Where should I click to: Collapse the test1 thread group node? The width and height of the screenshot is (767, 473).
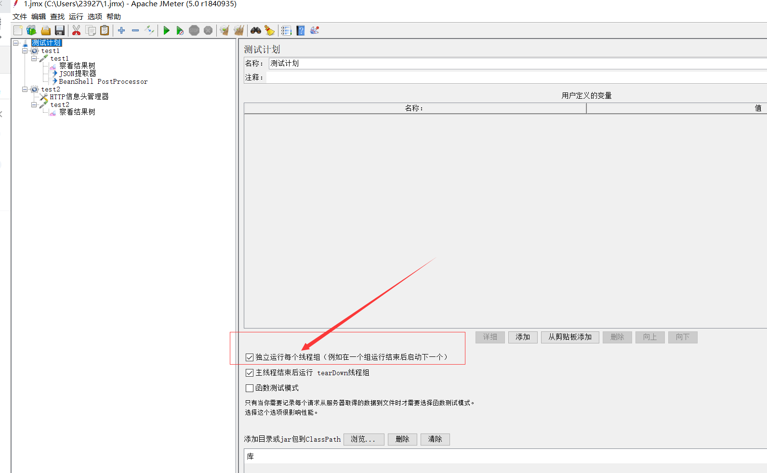click(x=25, y=51)
